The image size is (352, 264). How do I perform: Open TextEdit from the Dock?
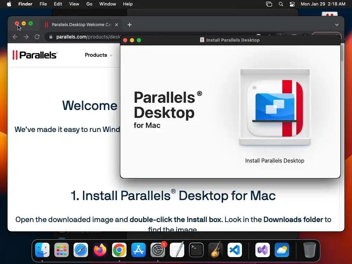point(177,250)
